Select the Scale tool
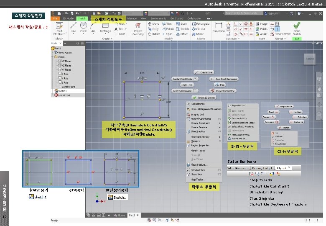Image resolution: width=326 pixels, height=226 pixels. [181, 24]
